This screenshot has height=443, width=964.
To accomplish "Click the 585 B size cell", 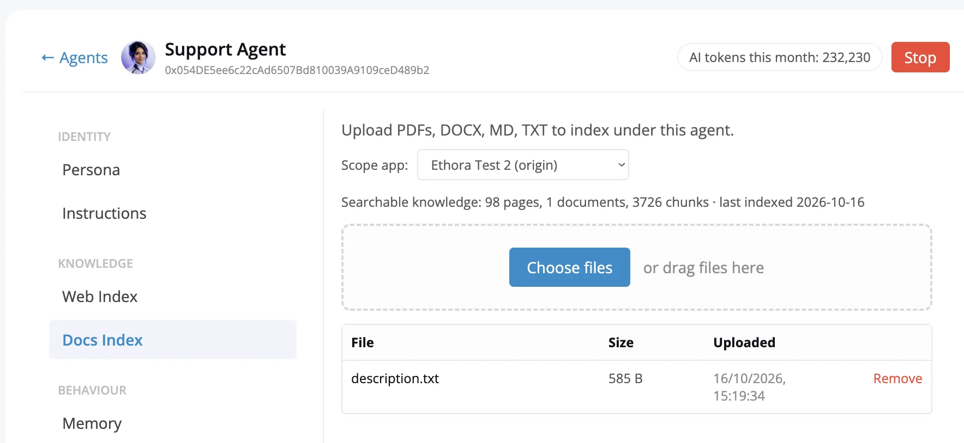I will pyautogui.click(x=625, y=379).
